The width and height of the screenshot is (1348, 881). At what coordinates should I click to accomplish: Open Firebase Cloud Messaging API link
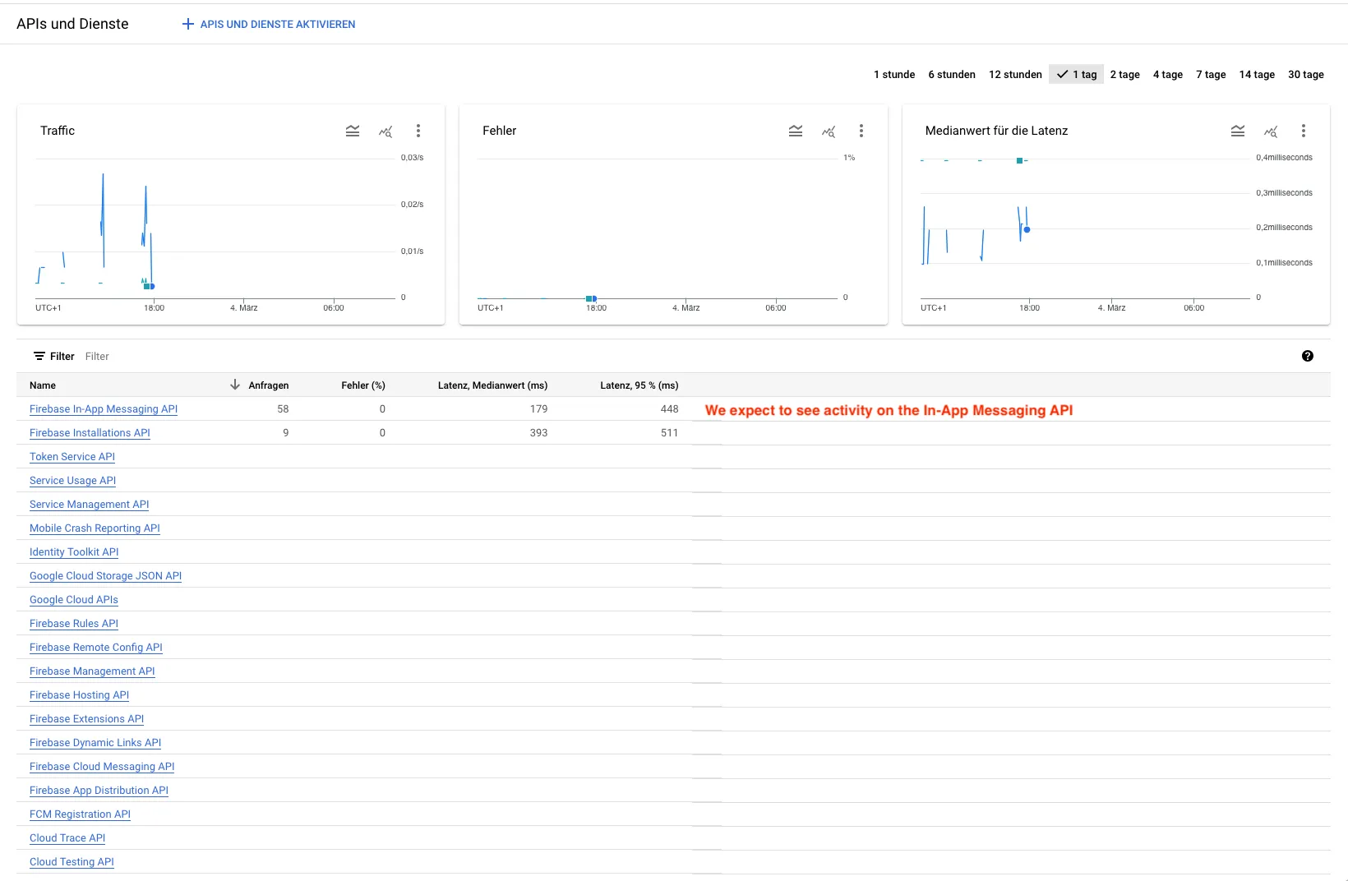coord(102,766)
